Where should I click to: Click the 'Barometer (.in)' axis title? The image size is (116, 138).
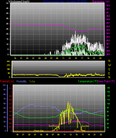coord(101,1)
